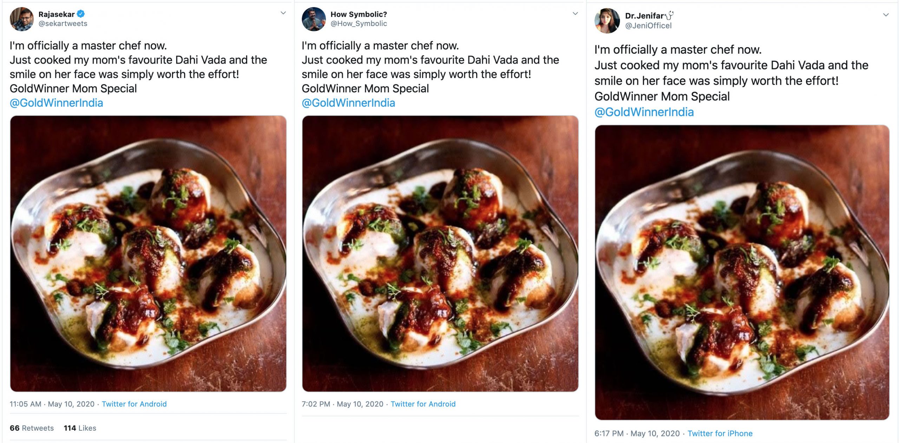The image size is (899, 443).
Task: Click Rajasekar's blue verified badge
Action: pyautogui.click(x=81, y=14)
